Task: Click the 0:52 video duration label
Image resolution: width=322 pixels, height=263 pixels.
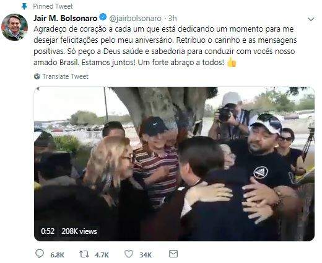Action: 48,231
